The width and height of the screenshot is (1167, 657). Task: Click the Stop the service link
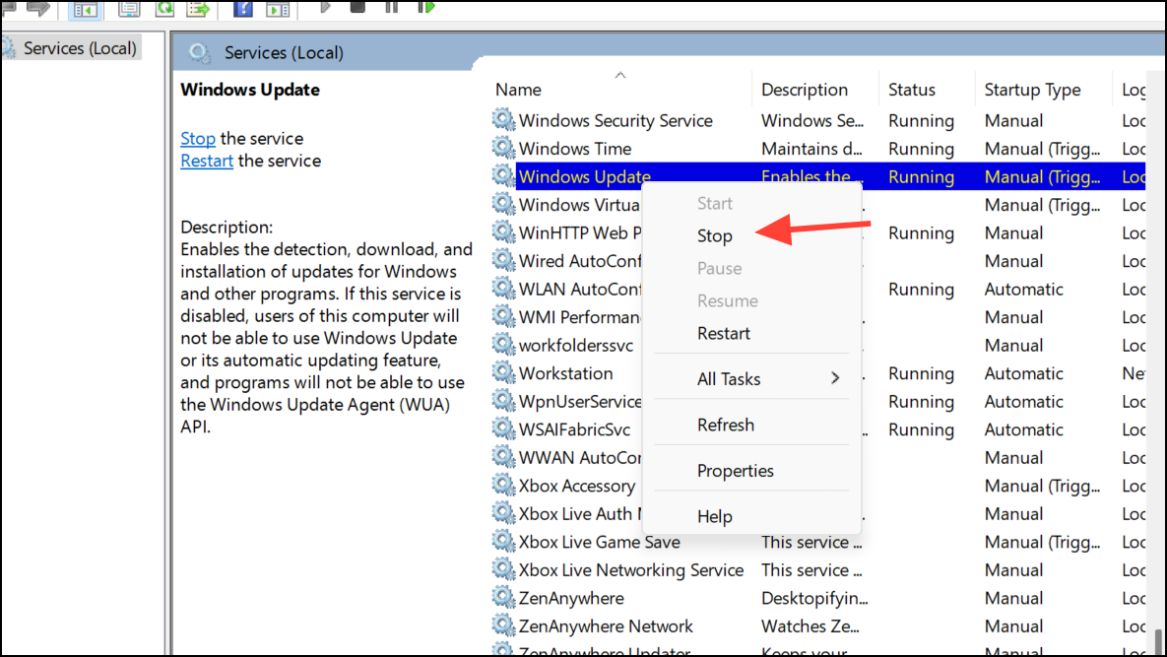point(198,139)
